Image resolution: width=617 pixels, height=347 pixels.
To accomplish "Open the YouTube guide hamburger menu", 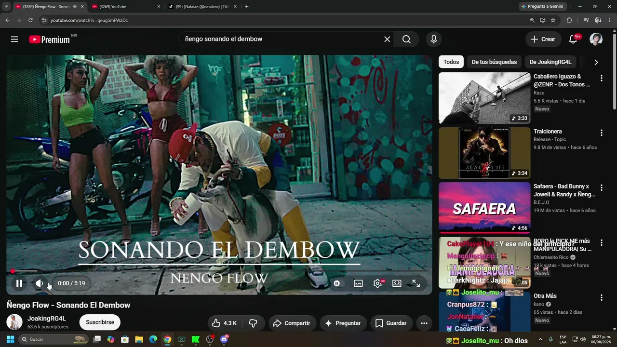I will point(14,39).
